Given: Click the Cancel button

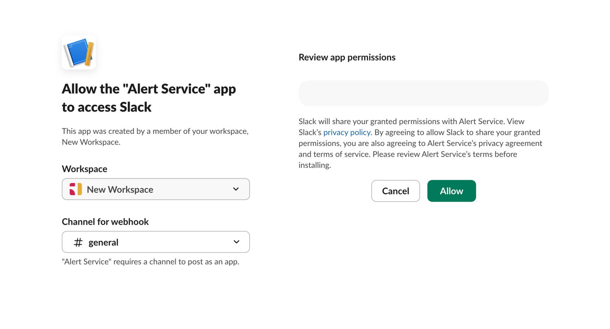Looking at the screenshot, I should pyautogui.click(x=395, y=191).
